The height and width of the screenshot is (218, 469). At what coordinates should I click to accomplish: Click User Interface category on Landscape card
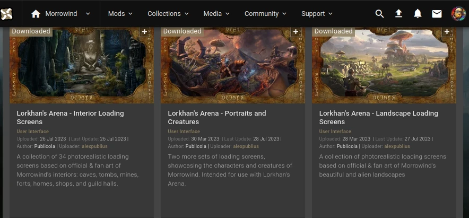(x=335, y=132)
